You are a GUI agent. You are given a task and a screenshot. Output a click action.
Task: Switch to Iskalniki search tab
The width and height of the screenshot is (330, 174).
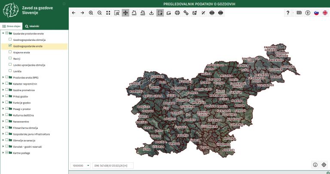(32, 26)
